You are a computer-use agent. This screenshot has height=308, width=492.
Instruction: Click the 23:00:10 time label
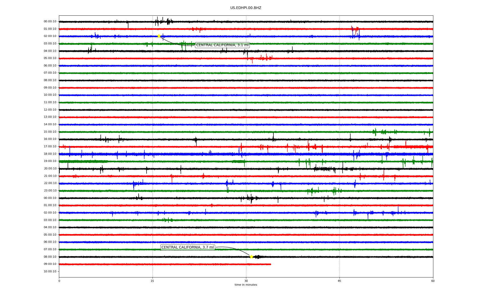(x=50, y=191)
